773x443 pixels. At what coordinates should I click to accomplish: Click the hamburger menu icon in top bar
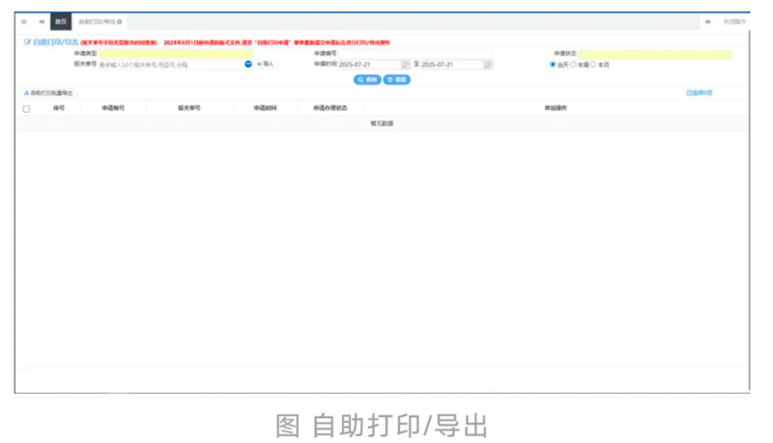24,20
